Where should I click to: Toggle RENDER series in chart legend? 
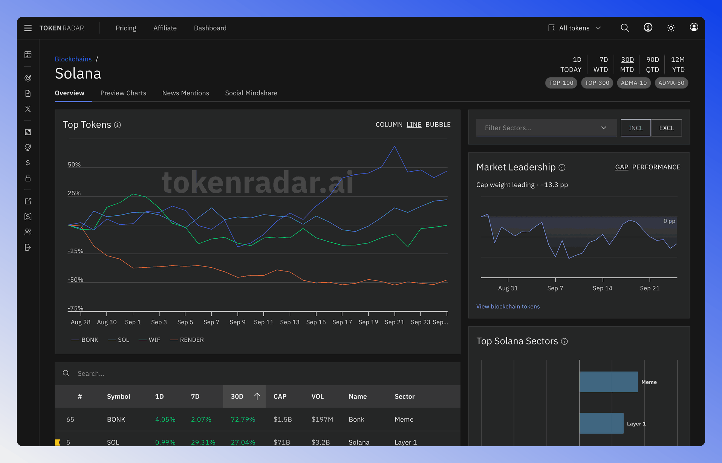pos(187,340)
